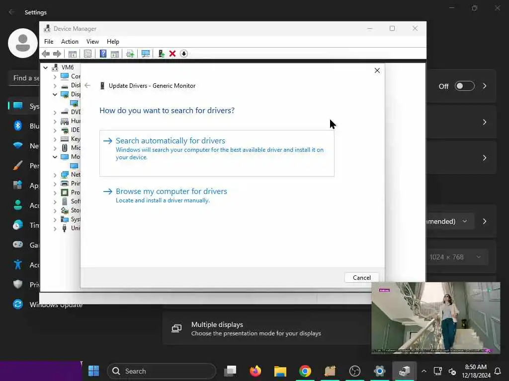This screenshot has height=381, width=509.
Task: Click the Disable device down-arrow toolbar icon
Action: click(x=184, y=54)
